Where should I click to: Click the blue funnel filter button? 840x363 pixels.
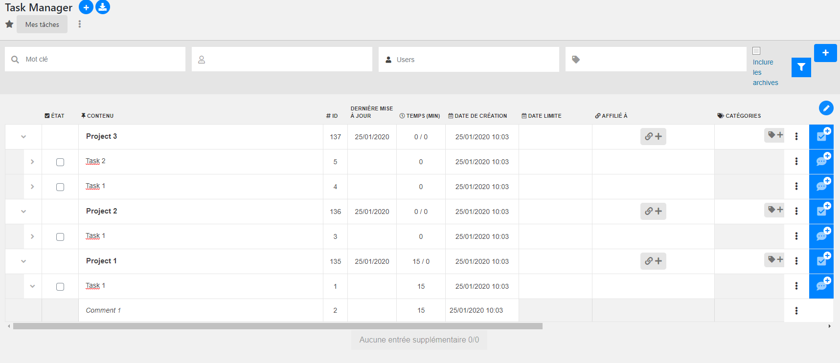coord(801,67)
